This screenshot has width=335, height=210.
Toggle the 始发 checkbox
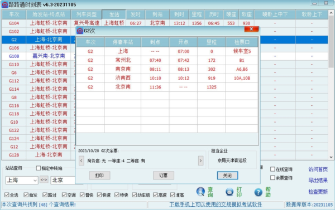pyautogui.click(x=26, y=195)
